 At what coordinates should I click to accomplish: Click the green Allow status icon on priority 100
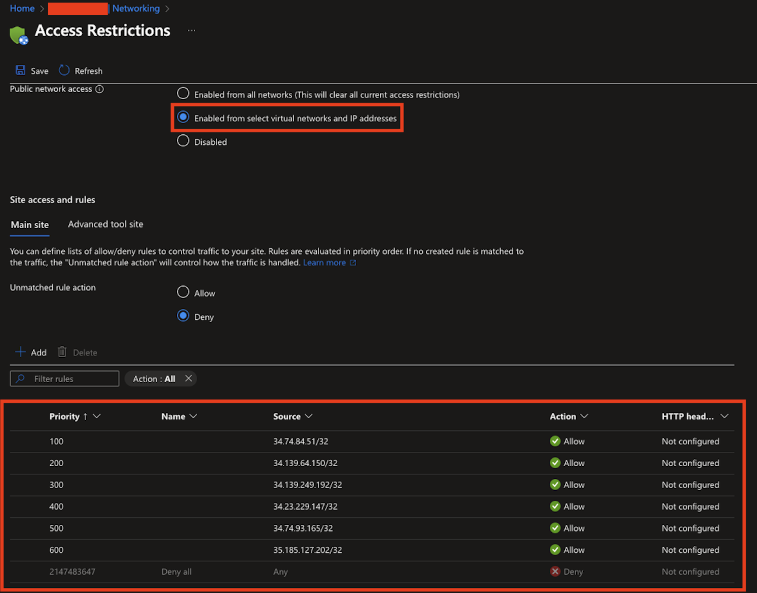tap(555, 441)
